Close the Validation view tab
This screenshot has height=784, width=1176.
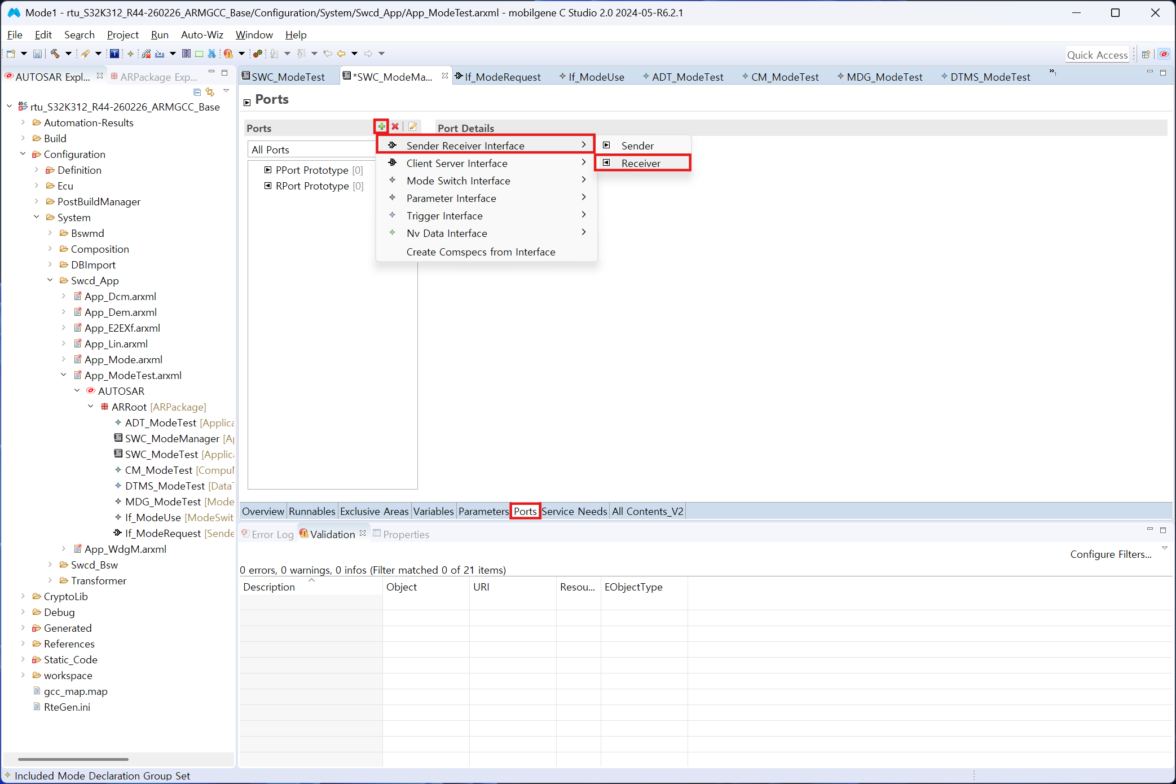point(363,533)
